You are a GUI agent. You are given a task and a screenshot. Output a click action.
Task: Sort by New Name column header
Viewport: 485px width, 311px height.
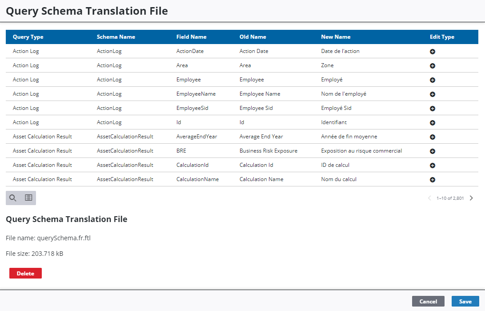tap(336, 37)
